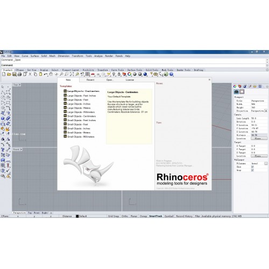
Task: Open the Surface menu
Action: (34, 56)
